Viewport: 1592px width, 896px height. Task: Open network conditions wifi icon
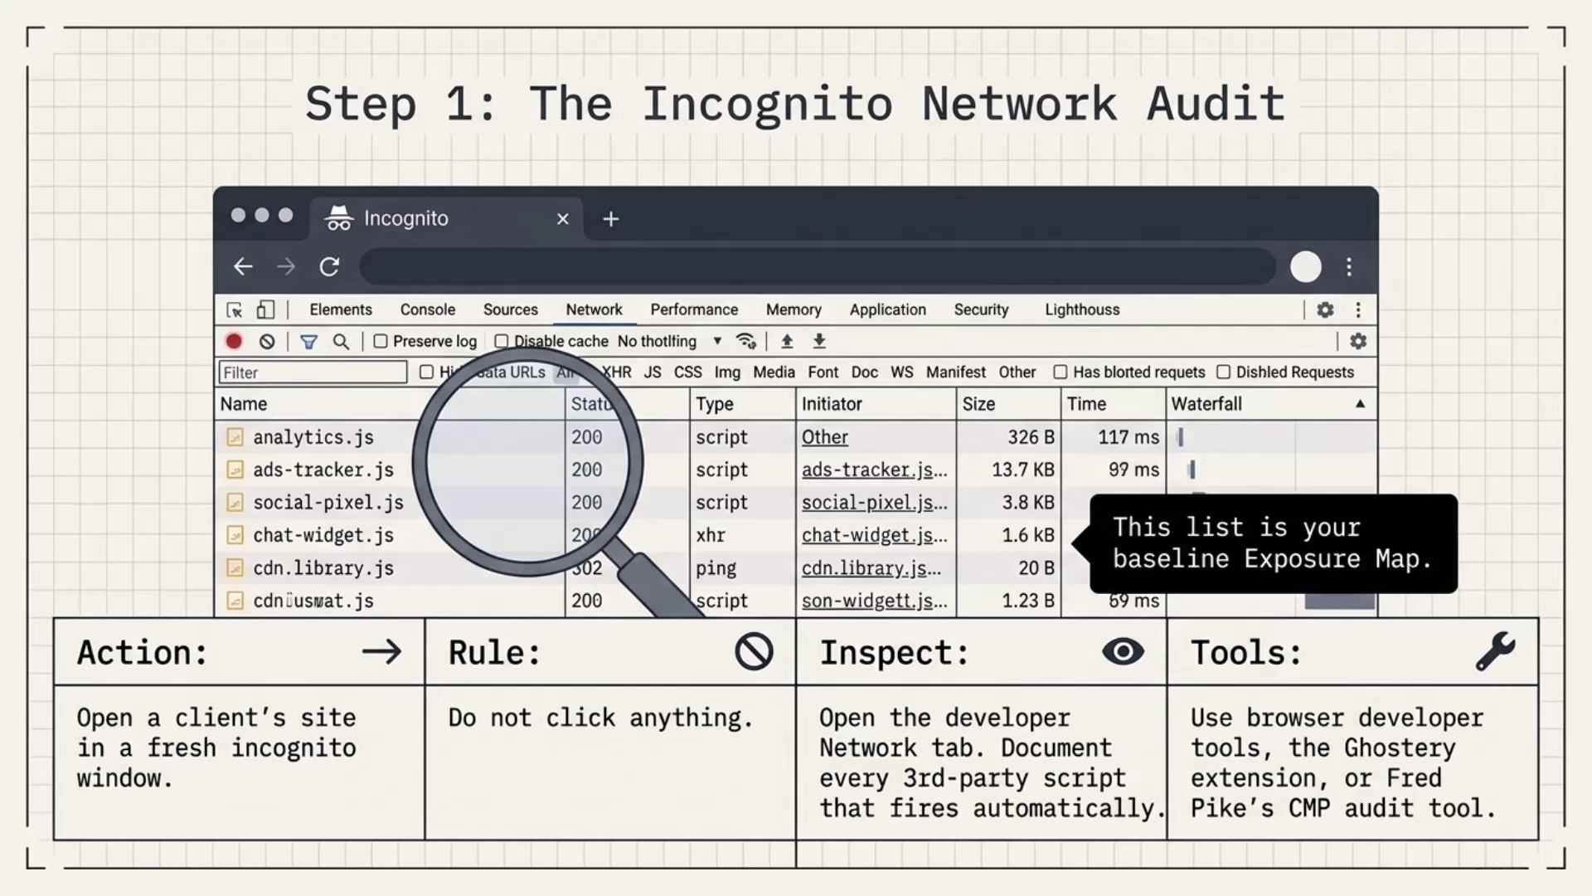[x=746, y=341]
